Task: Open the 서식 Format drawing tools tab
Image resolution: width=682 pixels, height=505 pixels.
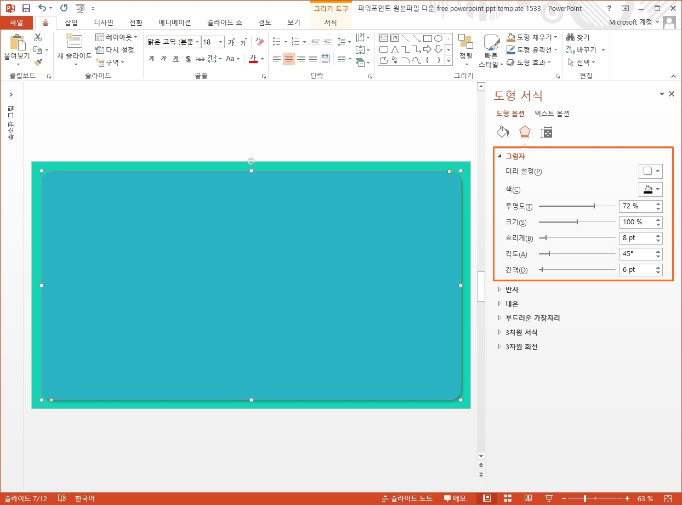Action: [x=331, y=22]
